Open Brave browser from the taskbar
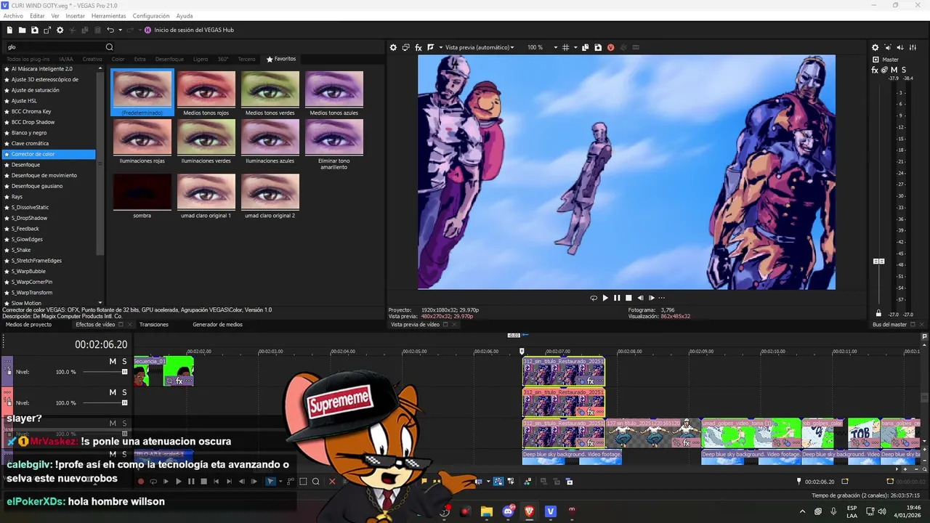The height and width of the screenshot is (523, 930). (529, 511)
